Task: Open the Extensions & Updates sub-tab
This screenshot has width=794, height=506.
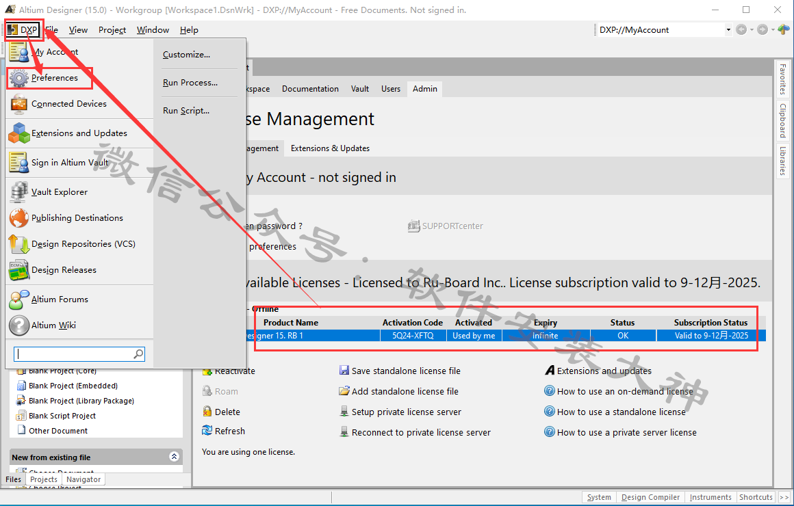Action: click(x=330, y=148)
